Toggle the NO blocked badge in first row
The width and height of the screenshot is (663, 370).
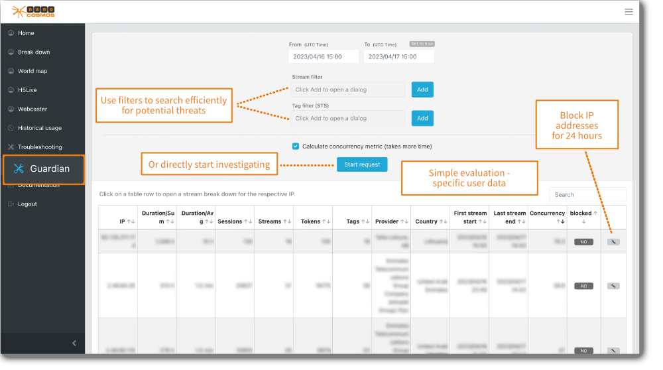pyautogui.click(x=583, y=242)
